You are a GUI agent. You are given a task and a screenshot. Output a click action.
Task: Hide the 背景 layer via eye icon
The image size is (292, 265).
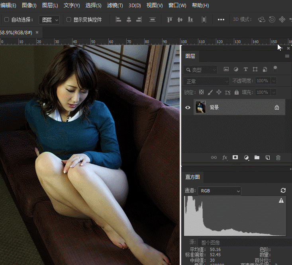pos(188,107)
